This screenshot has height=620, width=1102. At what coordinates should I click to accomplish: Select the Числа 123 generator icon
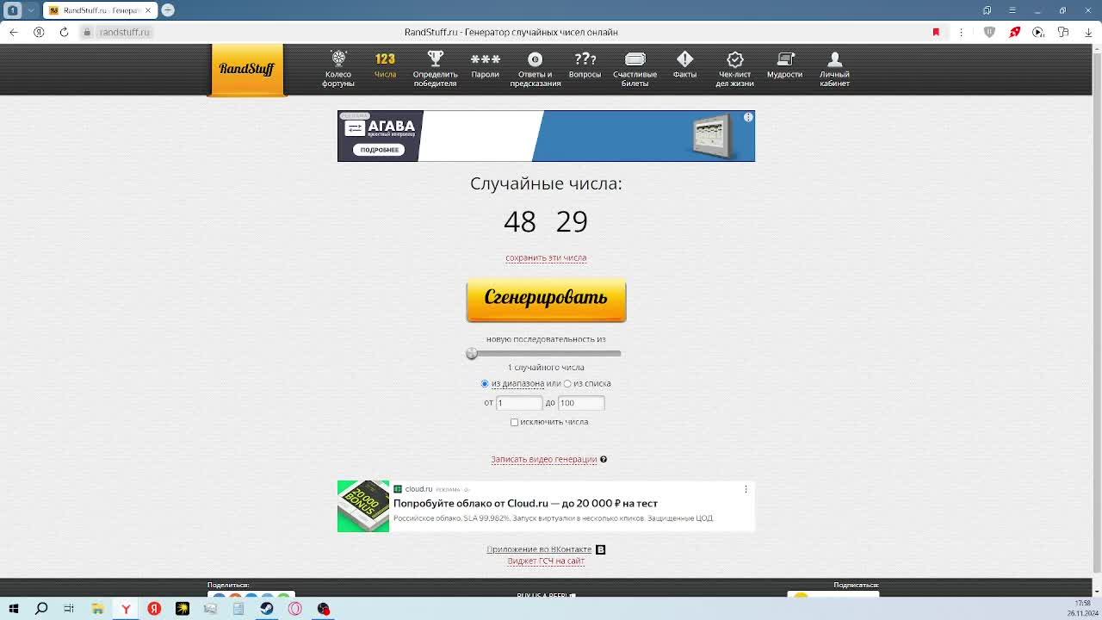pos(385,59)
